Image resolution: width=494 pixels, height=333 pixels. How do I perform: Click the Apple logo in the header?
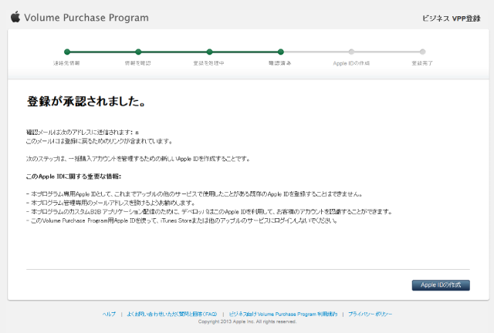coord(15,15)
